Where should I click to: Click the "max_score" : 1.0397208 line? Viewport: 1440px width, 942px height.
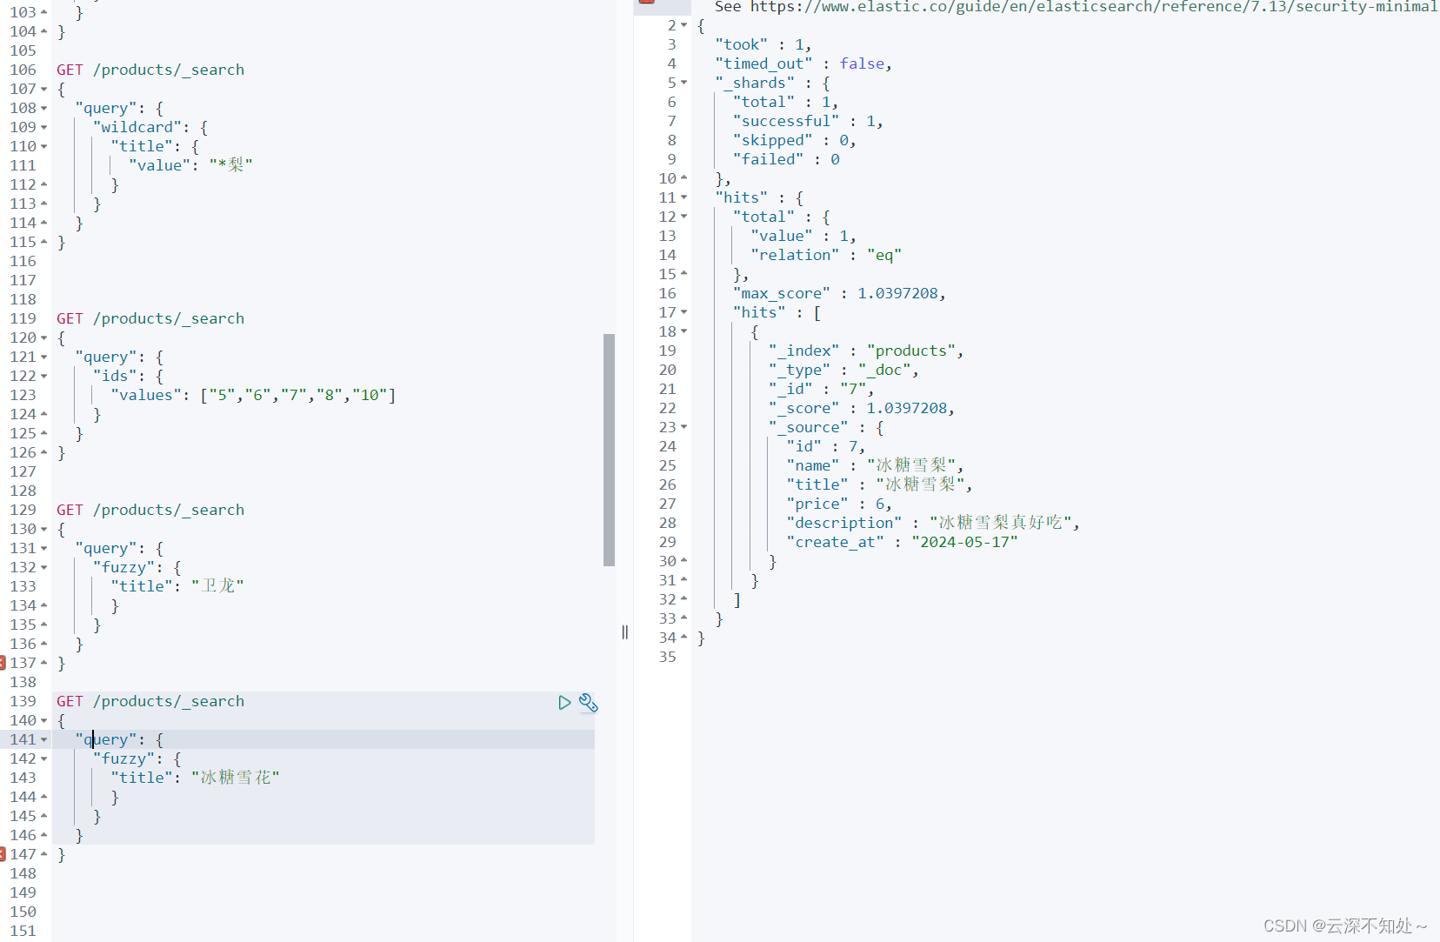pos(839,293)
